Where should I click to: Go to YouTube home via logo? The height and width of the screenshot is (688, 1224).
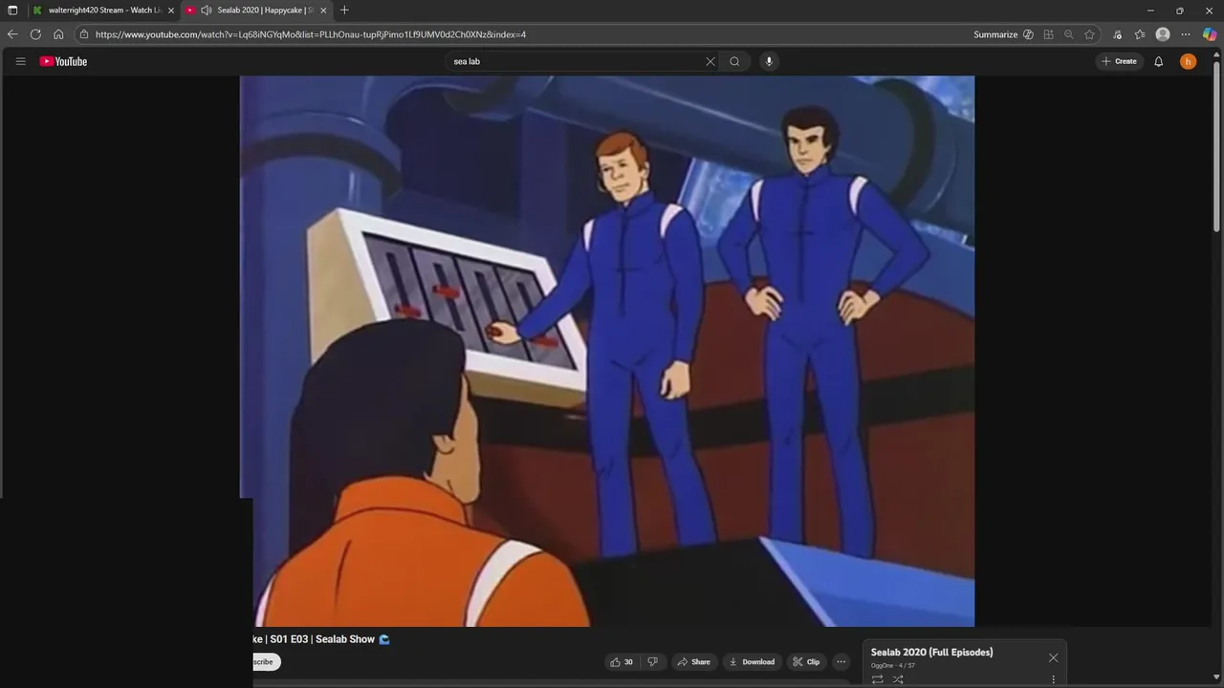tap(63, 61)
